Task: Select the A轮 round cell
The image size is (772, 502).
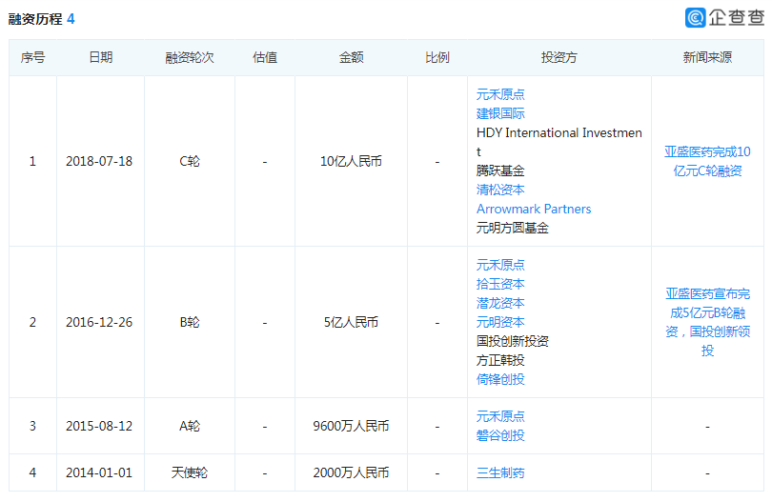Action: pyautogui.click(x=190, y=426)
